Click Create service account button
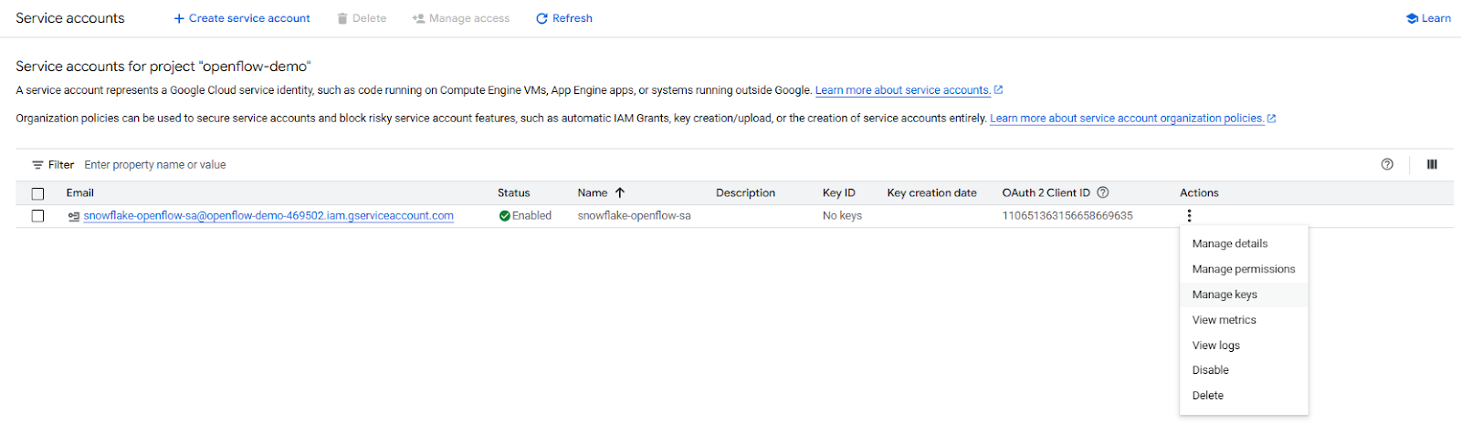 (x=242, y=18)
